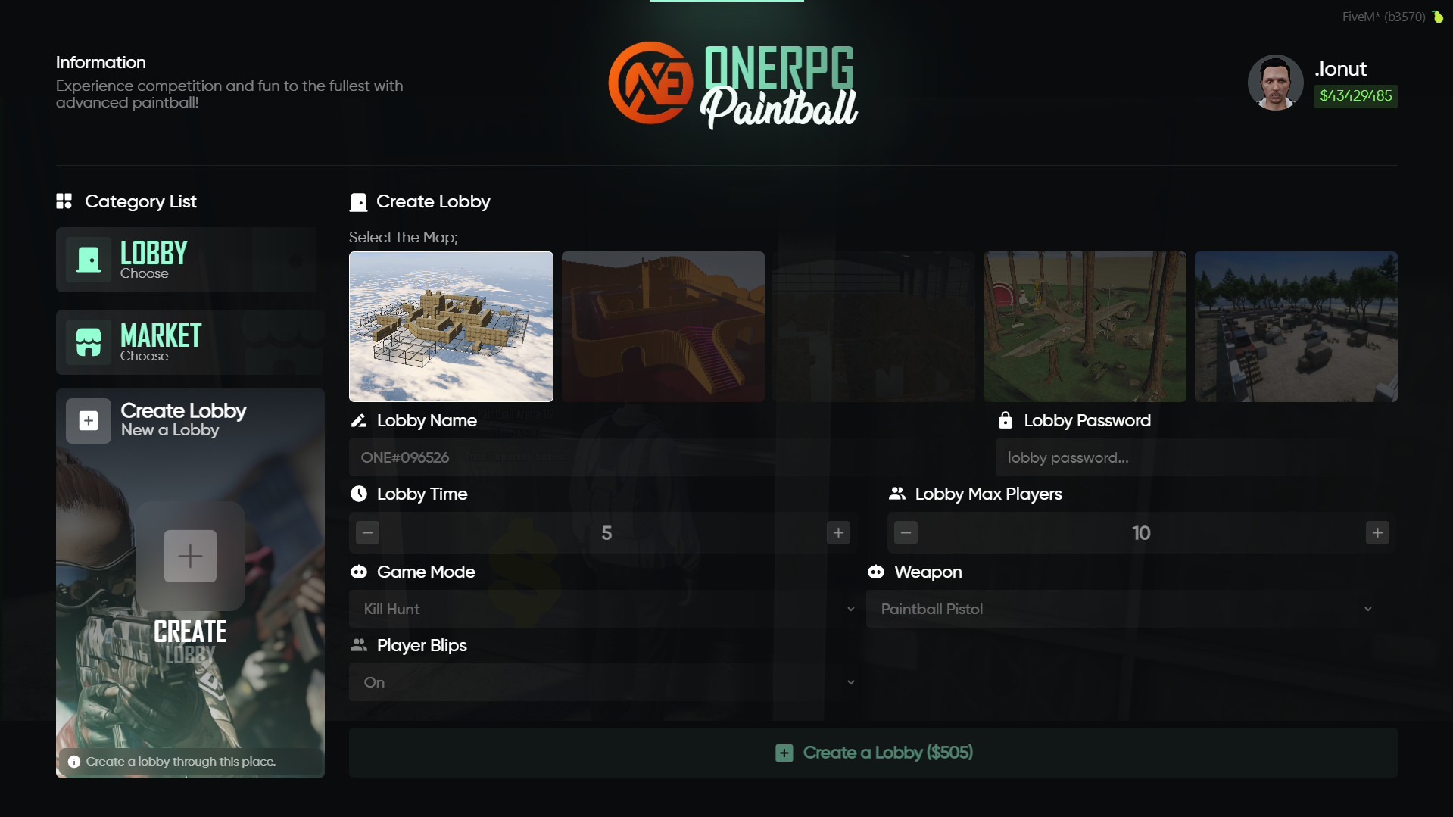The image size is (1453, 817).
Task: Click the Lobby Max Players value 10
Action: tap(1141, 533)
